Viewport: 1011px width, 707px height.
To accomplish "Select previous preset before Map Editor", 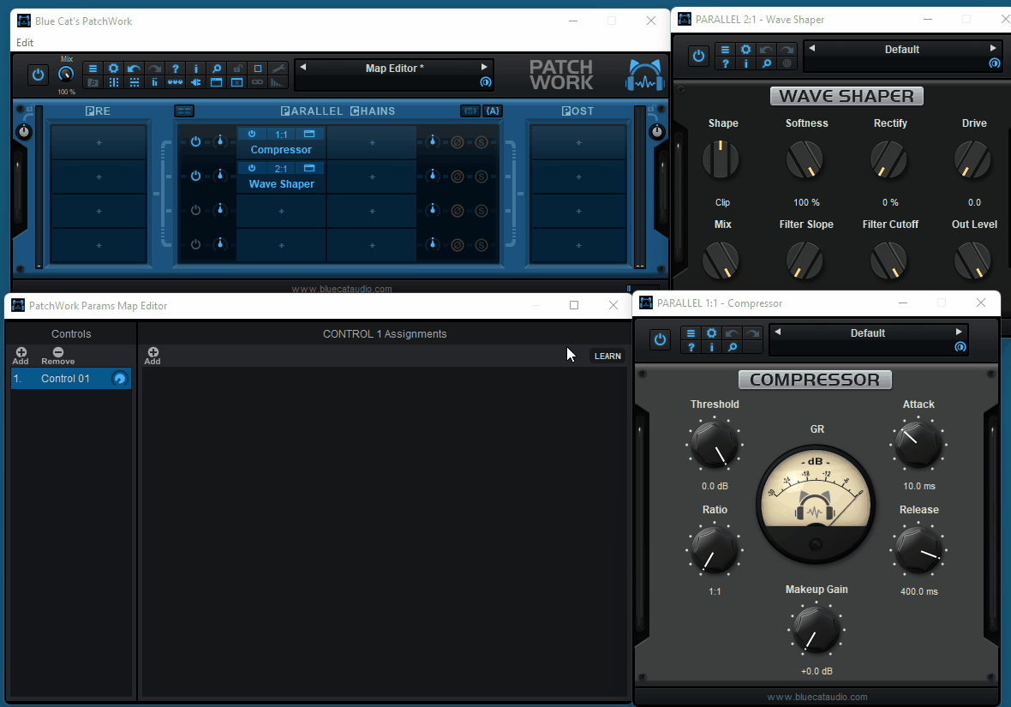I will (303, 67).
